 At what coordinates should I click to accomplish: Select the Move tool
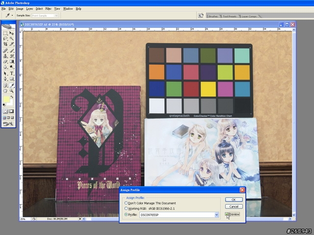coord(11,33)
